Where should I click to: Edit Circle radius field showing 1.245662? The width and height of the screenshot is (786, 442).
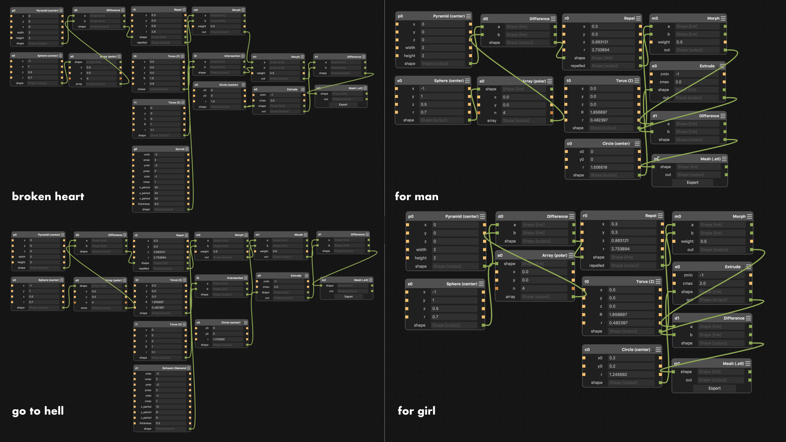pos(630,374)
